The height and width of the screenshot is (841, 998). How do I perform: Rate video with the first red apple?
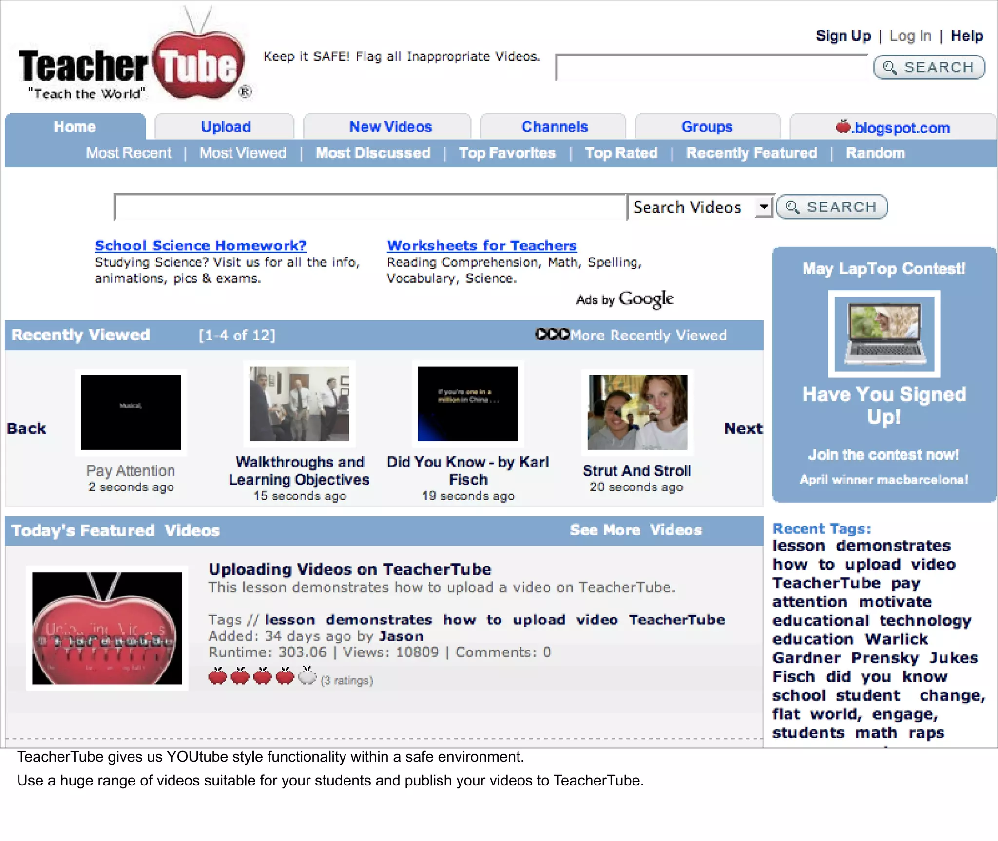coord(217,676)
